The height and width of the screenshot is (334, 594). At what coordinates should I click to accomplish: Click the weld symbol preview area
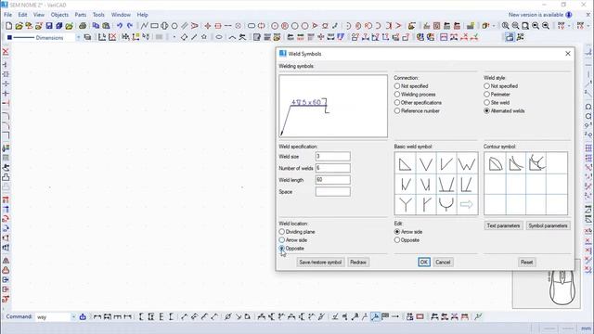[333, 106]
